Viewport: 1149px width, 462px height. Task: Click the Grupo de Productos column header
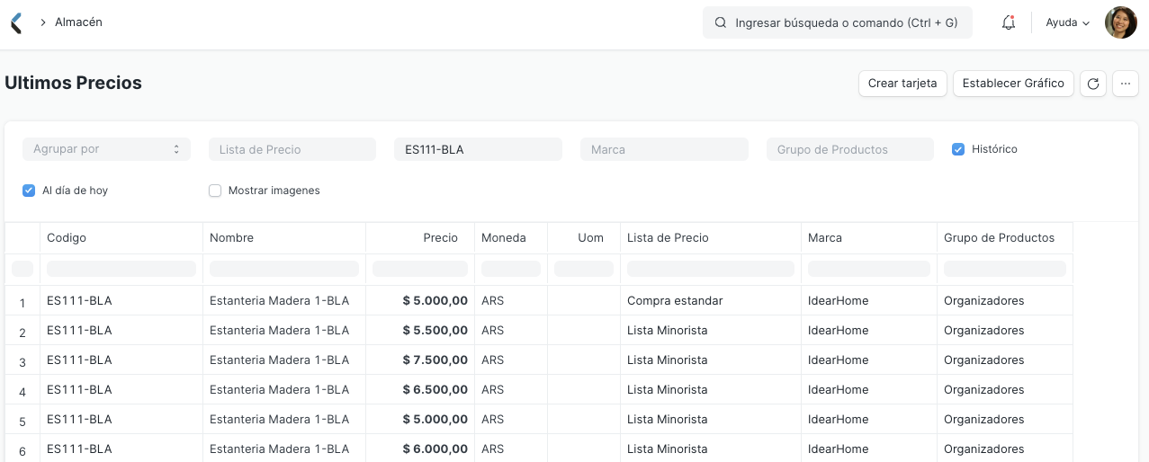(x=1005, y=238)
